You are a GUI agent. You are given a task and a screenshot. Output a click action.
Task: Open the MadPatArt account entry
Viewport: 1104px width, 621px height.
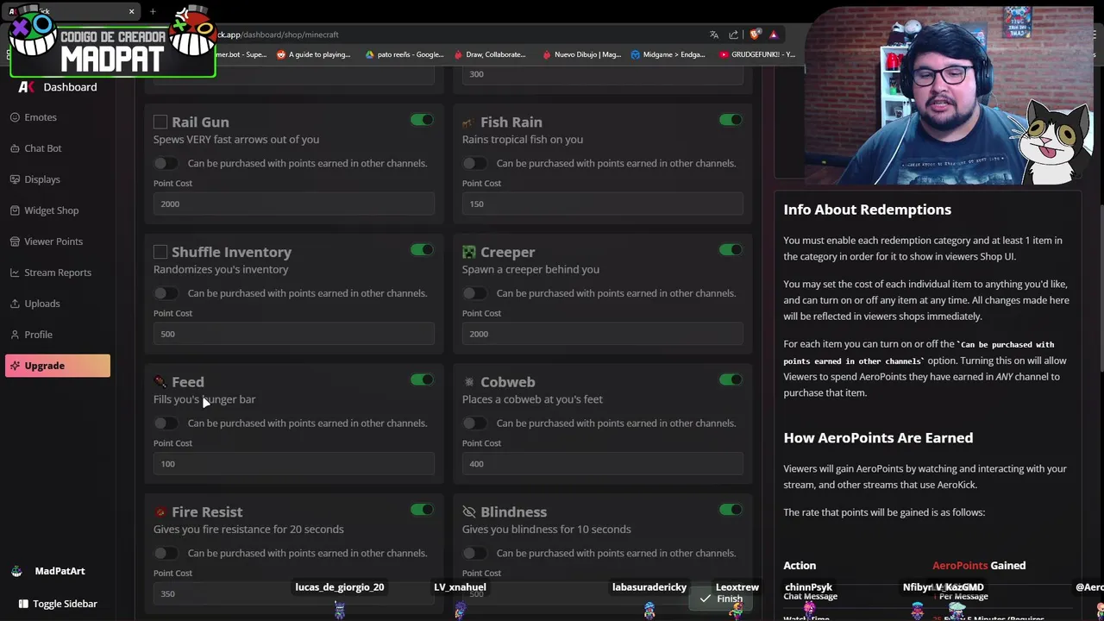tap(49, 571)
